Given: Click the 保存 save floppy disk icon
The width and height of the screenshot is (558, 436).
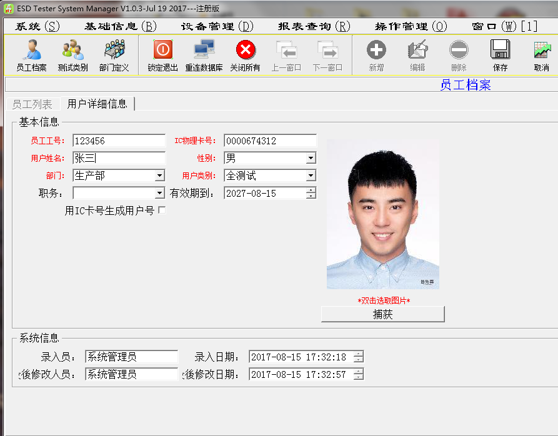Looking at the screenshot, I should click(x=500, y=55).
